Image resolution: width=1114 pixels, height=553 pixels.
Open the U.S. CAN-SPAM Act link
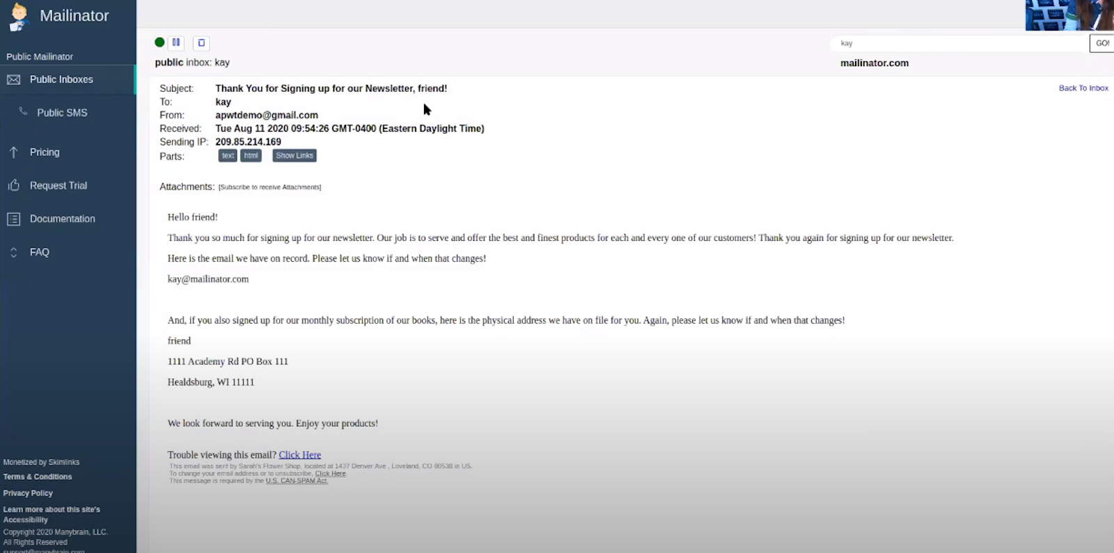click(297, 481)
